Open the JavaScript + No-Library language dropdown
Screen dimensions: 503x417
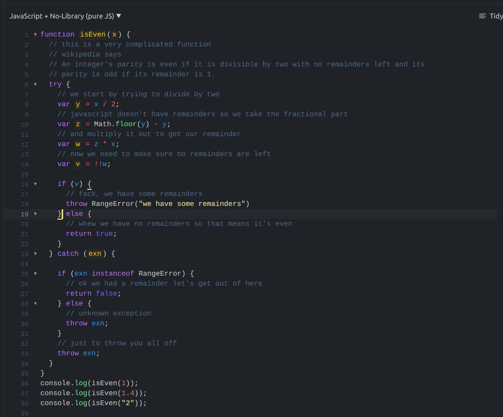(x=65, y=16)
